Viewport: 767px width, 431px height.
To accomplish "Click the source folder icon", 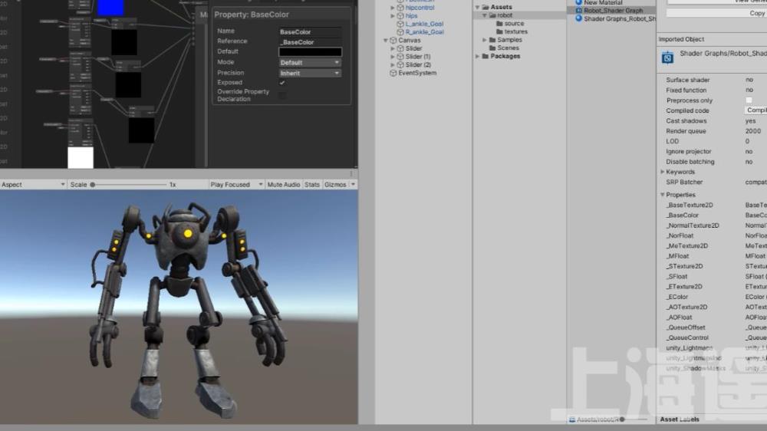I will point(499,24).
